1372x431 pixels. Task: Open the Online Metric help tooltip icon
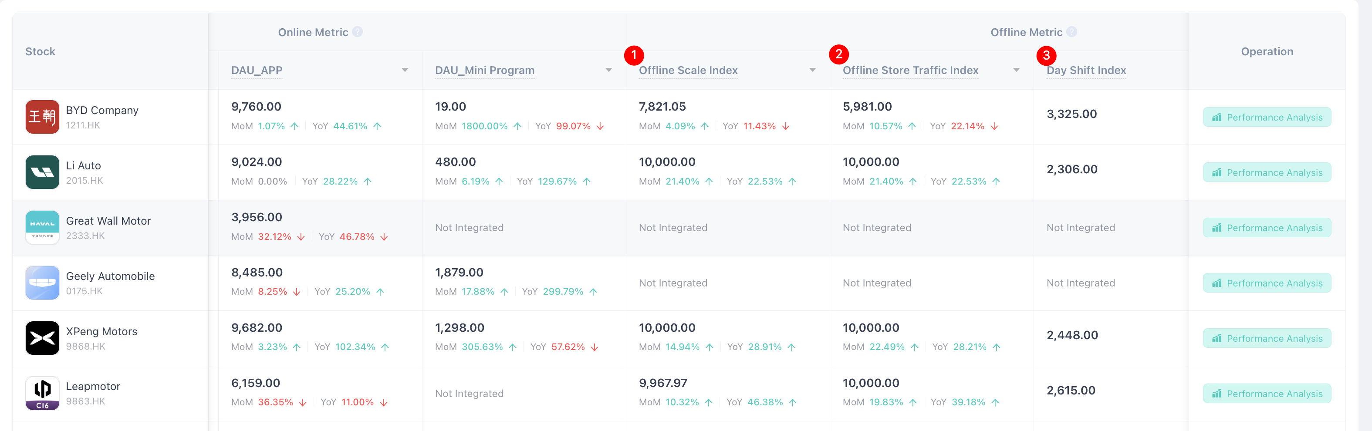[x=358, y=32]
